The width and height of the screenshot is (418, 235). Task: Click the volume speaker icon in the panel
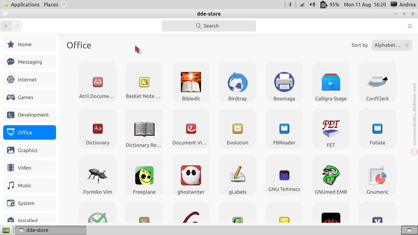[x=312, y=5]
